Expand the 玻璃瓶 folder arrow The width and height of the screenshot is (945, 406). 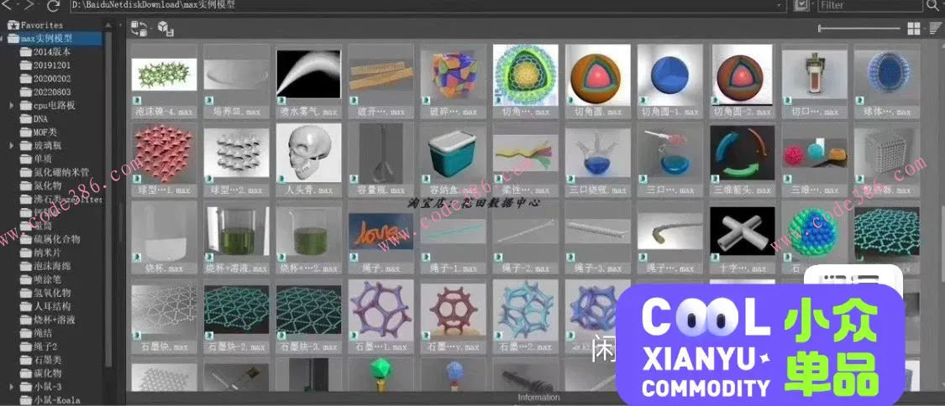coord(12,145)
